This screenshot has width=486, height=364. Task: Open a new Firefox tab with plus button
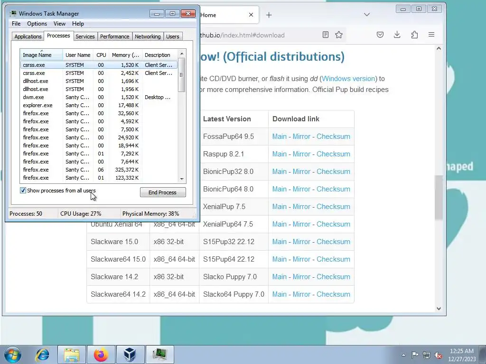[269, 15]
